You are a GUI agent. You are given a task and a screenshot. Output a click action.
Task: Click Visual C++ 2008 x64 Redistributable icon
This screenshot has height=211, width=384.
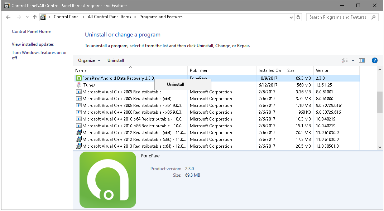[x=78, y=105]
